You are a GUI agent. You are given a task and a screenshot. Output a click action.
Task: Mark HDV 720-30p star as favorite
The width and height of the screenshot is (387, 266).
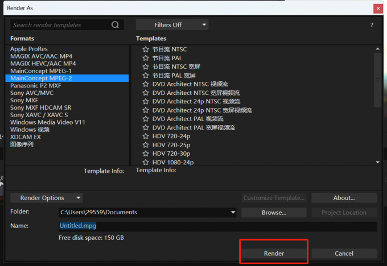(146, 153)
